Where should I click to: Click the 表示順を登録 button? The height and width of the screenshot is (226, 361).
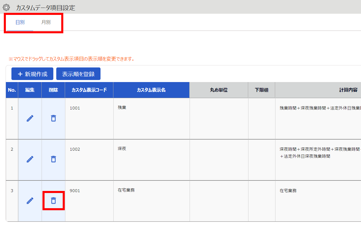pos(78,74)
